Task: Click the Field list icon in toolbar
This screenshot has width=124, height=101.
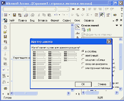Action: [x=96, y=15]
